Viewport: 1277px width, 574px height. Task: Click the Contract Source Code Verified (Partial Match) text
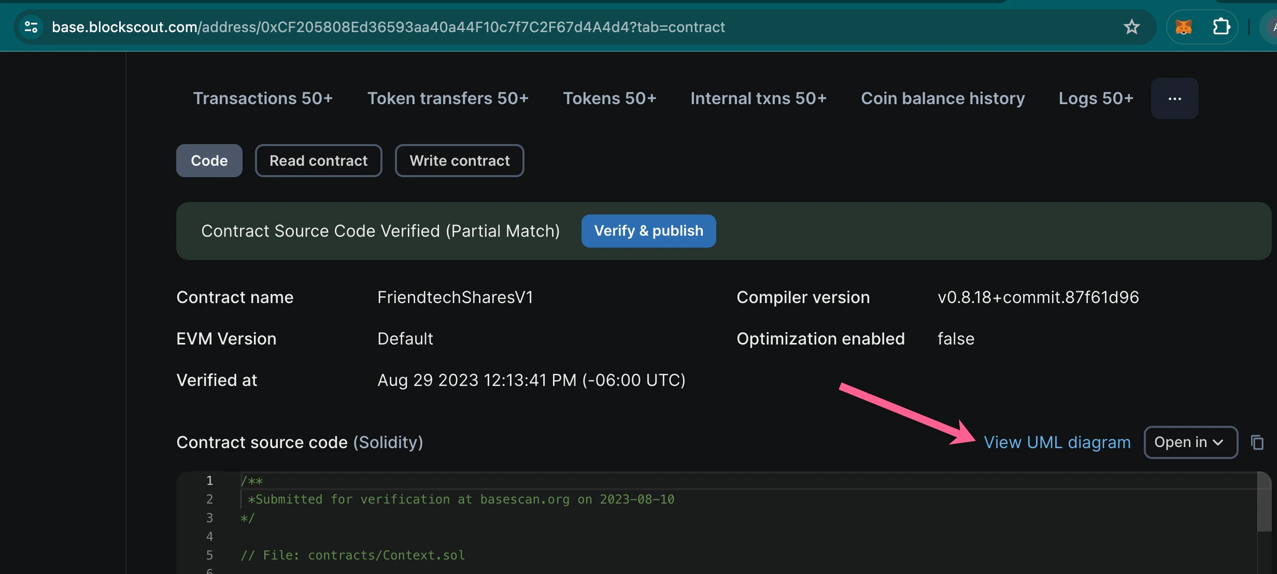(380, 231)
